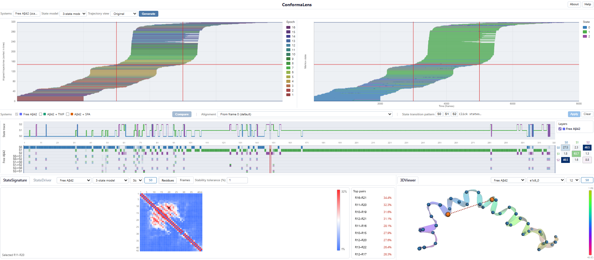Screen dimensions: 594x260
Task: Click the Stability tolerance input field
Action: [237, 180]
